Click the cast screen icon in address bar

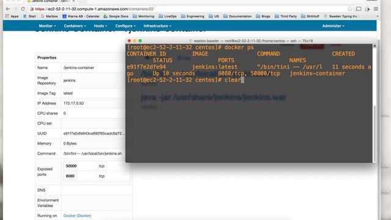(x=359, y=9)
